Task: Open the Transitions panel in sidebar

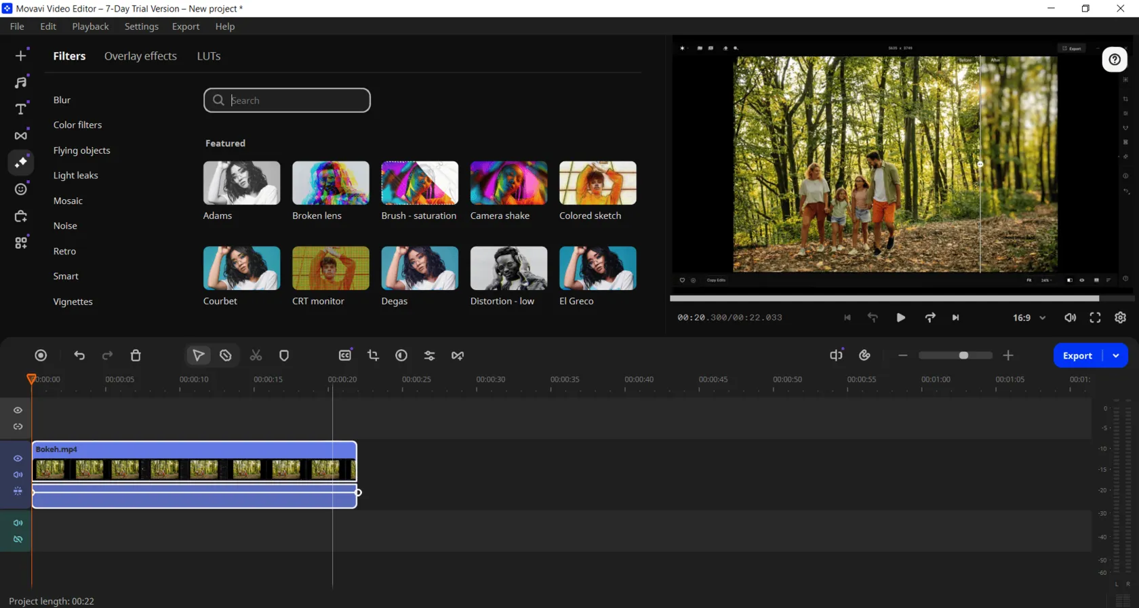Action: (21, 136)
